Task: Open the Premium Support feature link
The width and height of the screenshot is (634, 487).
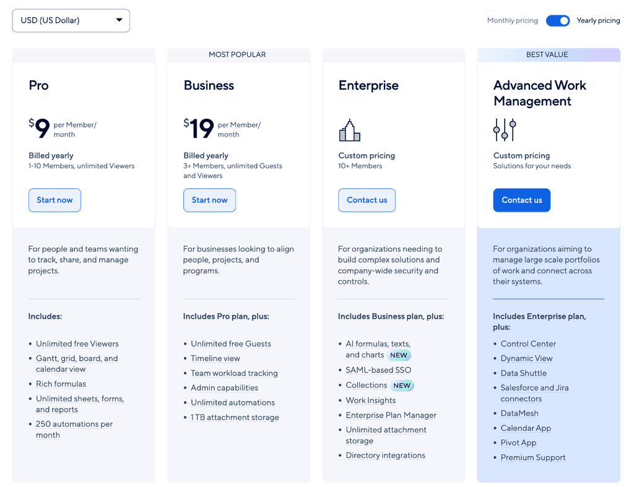Action: coord(533,457)
